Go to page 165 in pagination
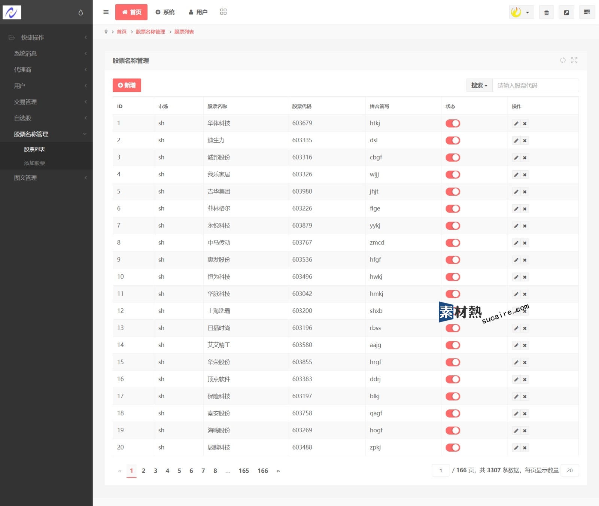Viewport: 599px width, 506px height. 244,471
